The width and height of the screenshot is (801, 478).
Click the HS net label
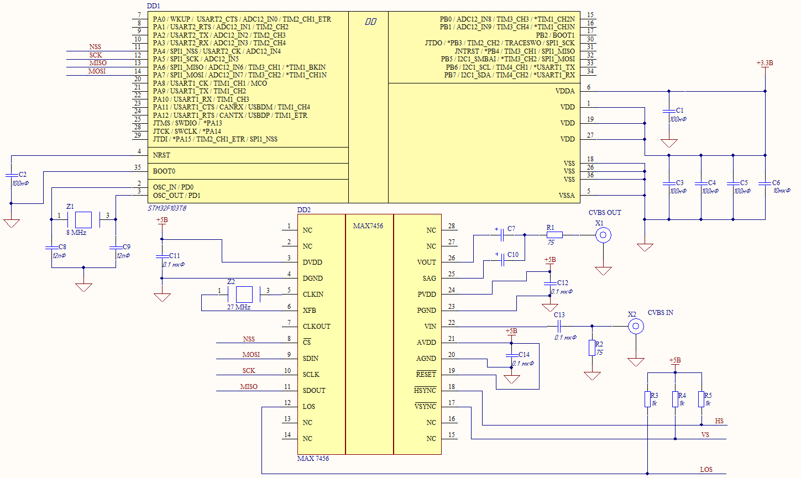[719, 421]
